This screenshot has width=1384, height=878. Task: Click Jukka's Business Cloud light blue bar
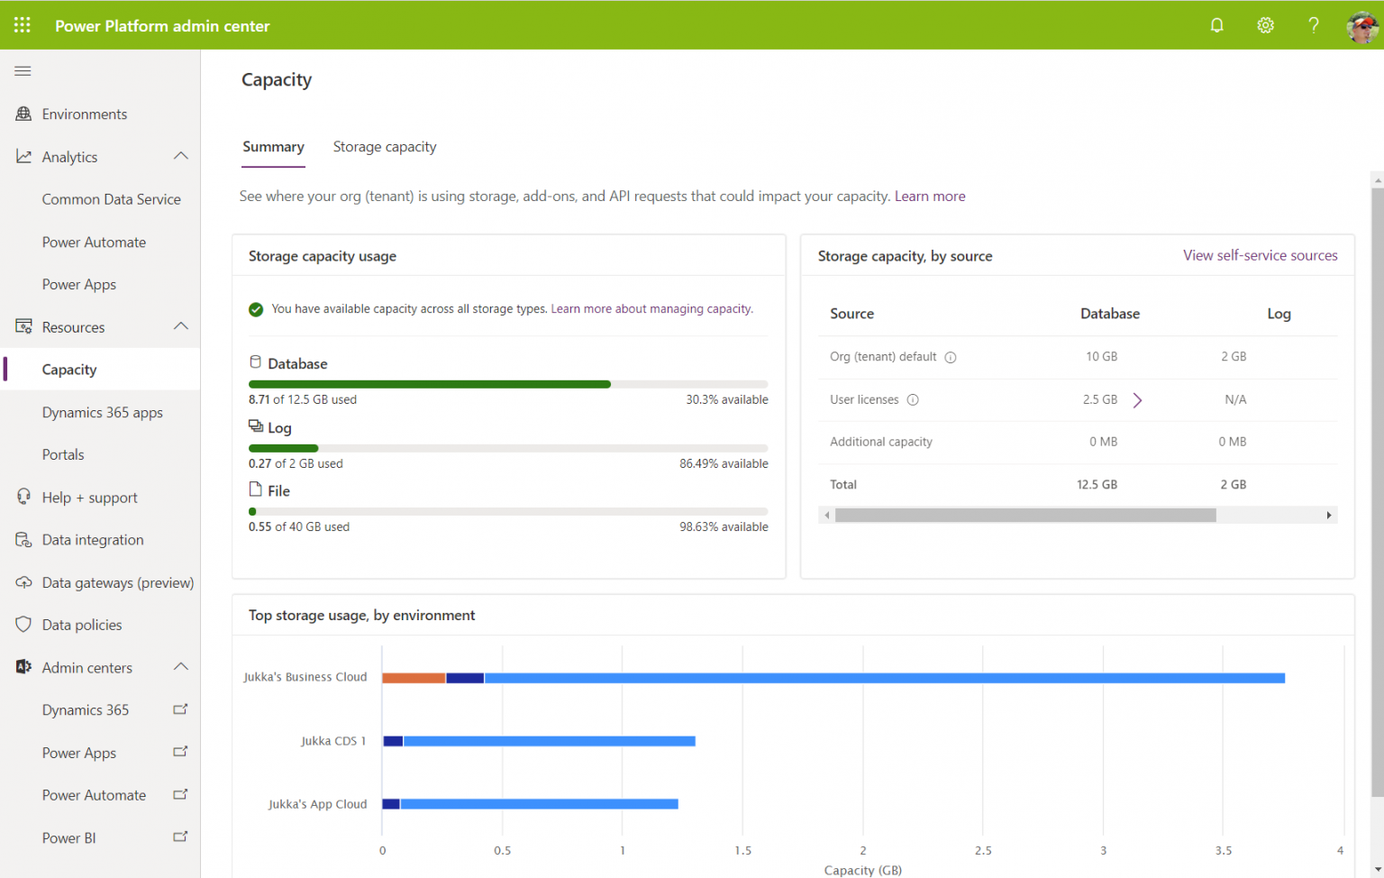(884, 678)
